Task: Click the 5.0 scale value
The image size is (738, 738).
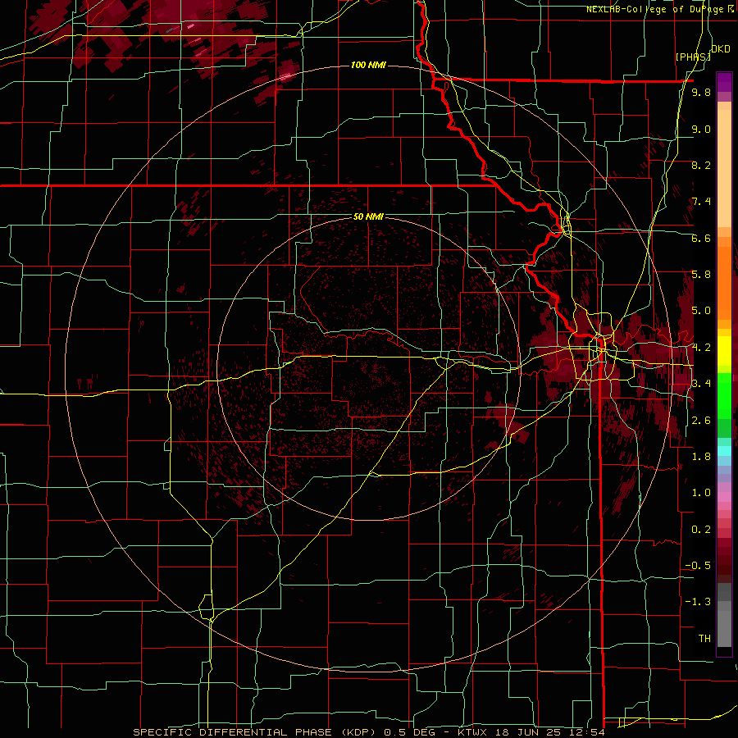Action: 701,311
